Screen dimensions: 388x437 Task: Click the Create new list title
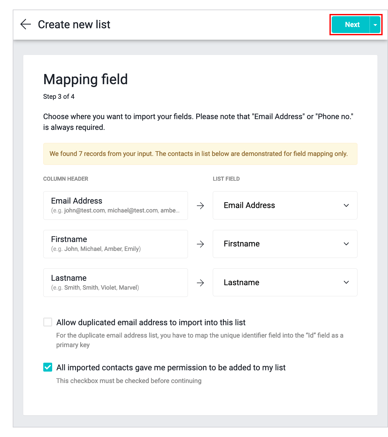pyautogui.click(x=74, y=24)
